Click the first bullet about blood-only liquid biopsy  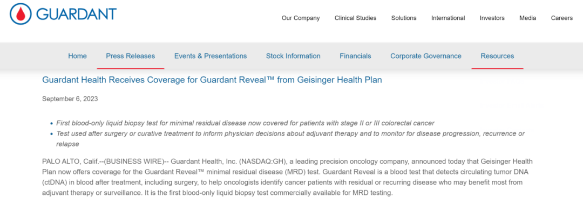coord(245,123)
